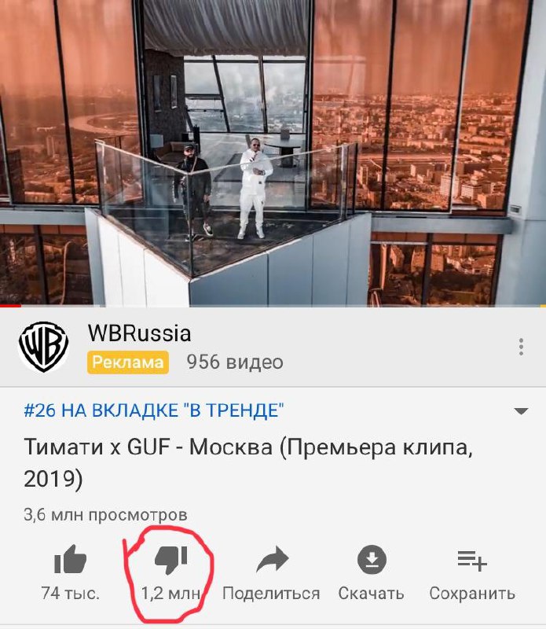
Task: Open the #26 В ТРЕНДЕ trending link
Action: [x=153, y=410]
